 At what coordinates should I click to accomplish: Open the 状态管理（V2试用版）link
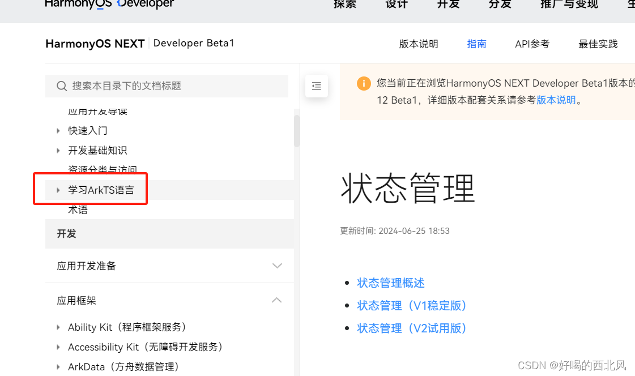coord(412,328)
